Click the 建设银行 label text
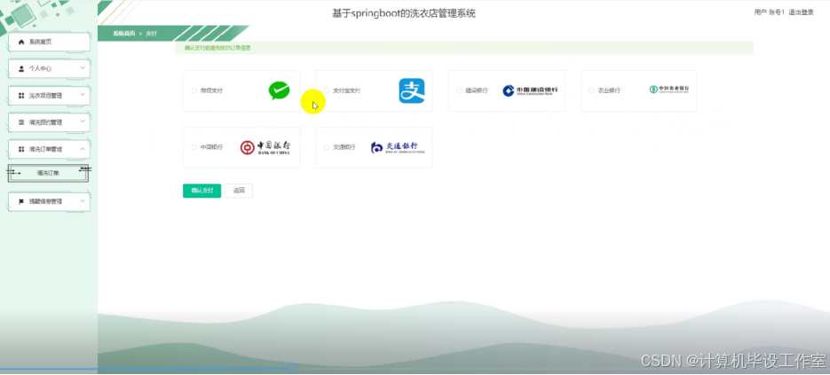830x375 pixels. tap(477, 90)
